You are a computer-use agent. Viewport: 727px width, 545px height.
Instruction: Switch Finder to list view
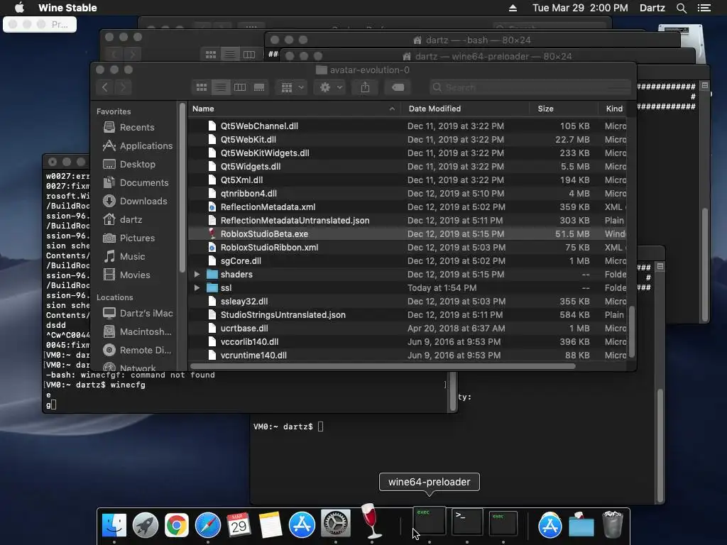pyautogui.click(x=221, y=87)
